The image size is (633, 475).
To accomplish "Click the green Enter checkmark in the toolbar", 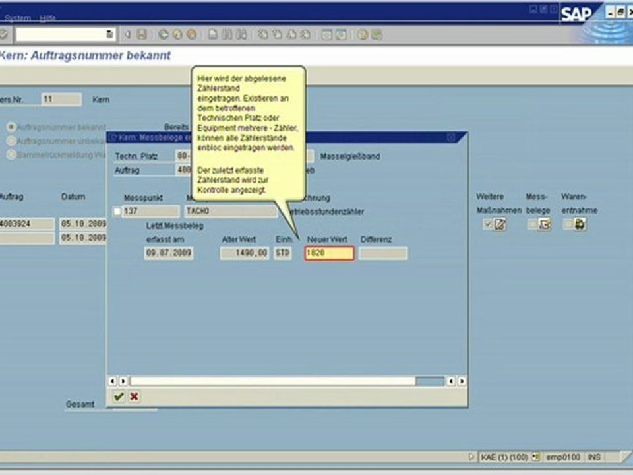I will click(3, 35).
